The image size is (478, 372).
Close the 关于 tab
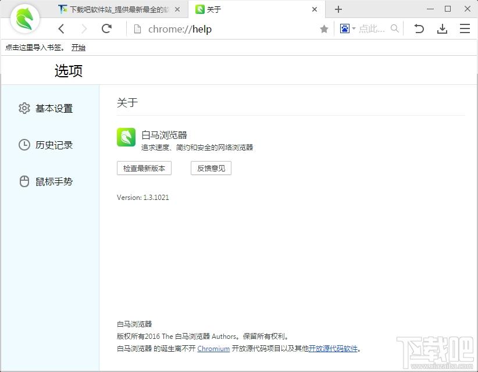315,9
